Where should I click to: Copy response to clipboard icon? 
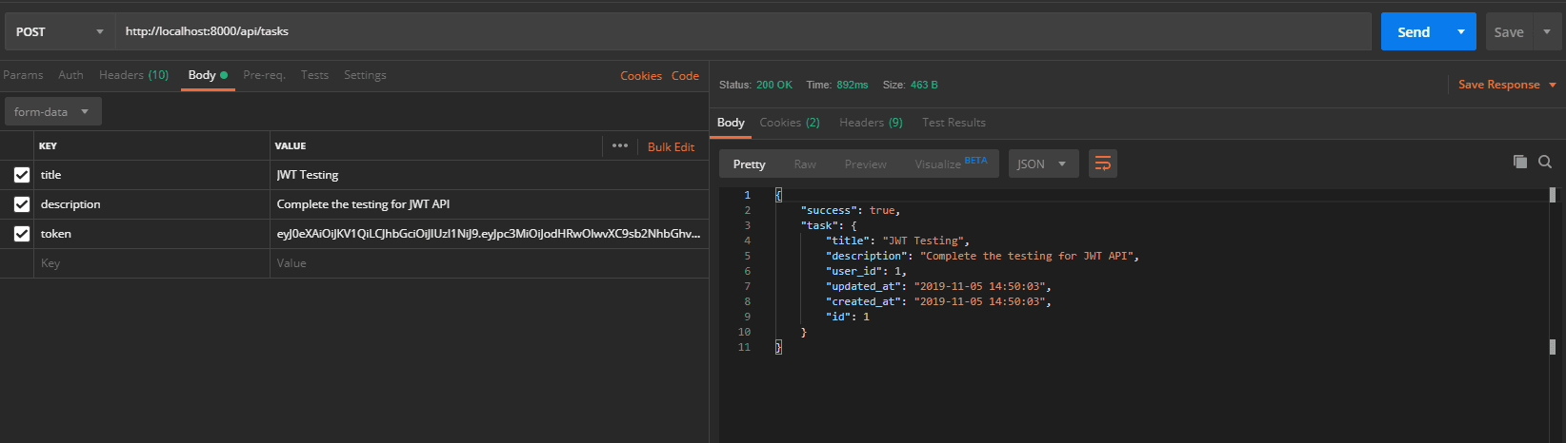[x=1520, y=162]
